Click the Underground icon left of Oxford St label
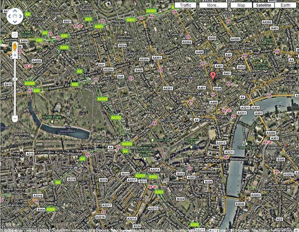Screen dimensions: 299x232 click(96, 79)
